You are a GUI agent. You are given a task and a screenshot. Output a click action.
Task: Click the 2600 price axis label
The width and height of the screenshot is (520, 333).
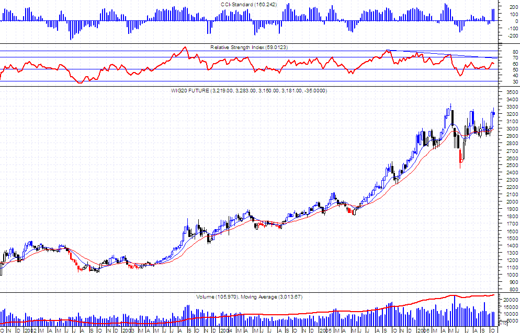(513, 158)
